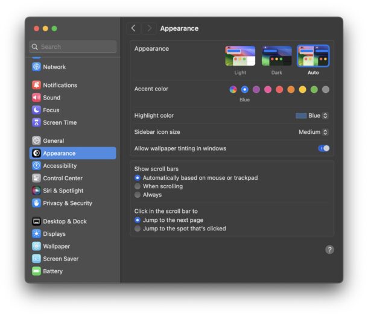
Task: Click the Screen Saver icon
Action: (36, 258)
